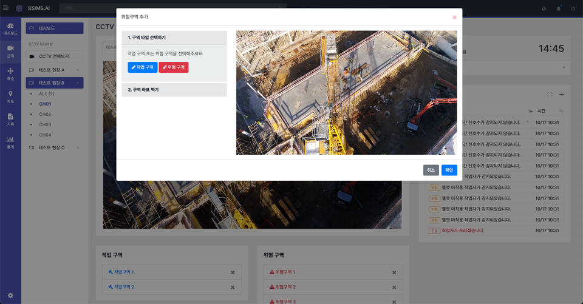Image resolution: width=583 pixels, height=304 pixels.
Task: Select channel CH02
Action: pos(45,115)
